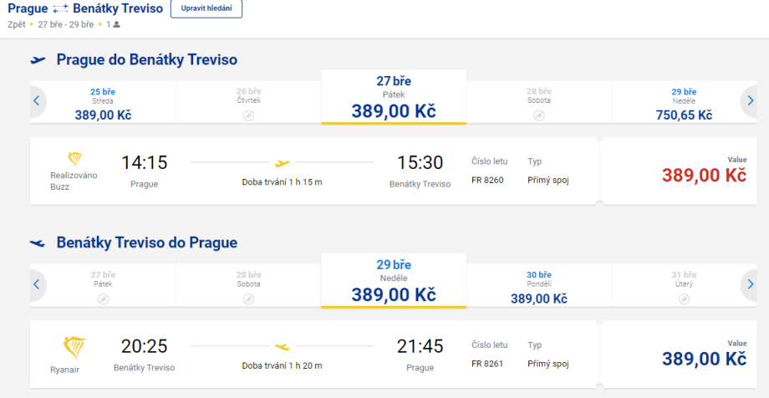Image resolution: width=769 pixels, height=398 pixels.
Task: Select outbound date 29 bře Neděle 750,65 Kč
Action: pyautogui.click(x=685, y=103)
